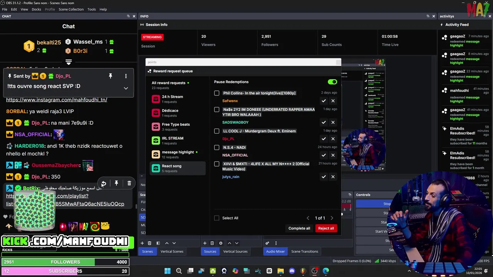Open scene filters icon in Scenes toolbar

tap(158, 243)
